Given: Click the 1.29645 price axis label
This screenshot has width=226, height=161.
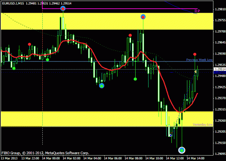Looking at the screenshot, I should 220,43.
